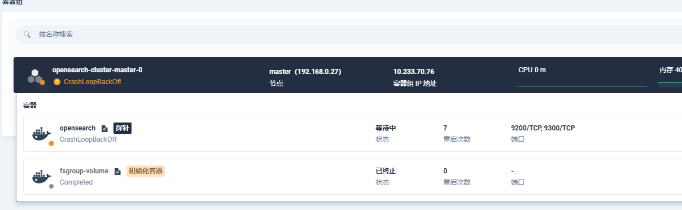
Task: Click the 节点 label under master
Action: click(276, 84)
